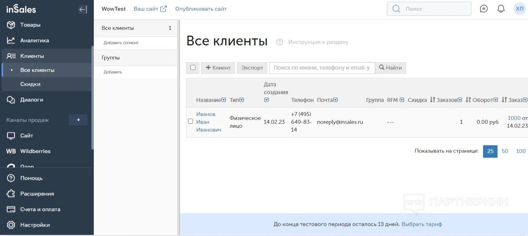Click the client name/phone/email search field
Screen dimensions: 528x236
[322, 68]
